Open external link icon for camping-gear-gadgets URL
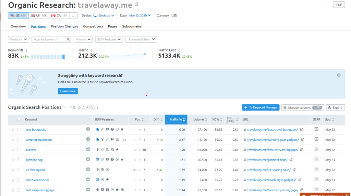Viewport: 351px width, 196px height. (x=302, y=140)
